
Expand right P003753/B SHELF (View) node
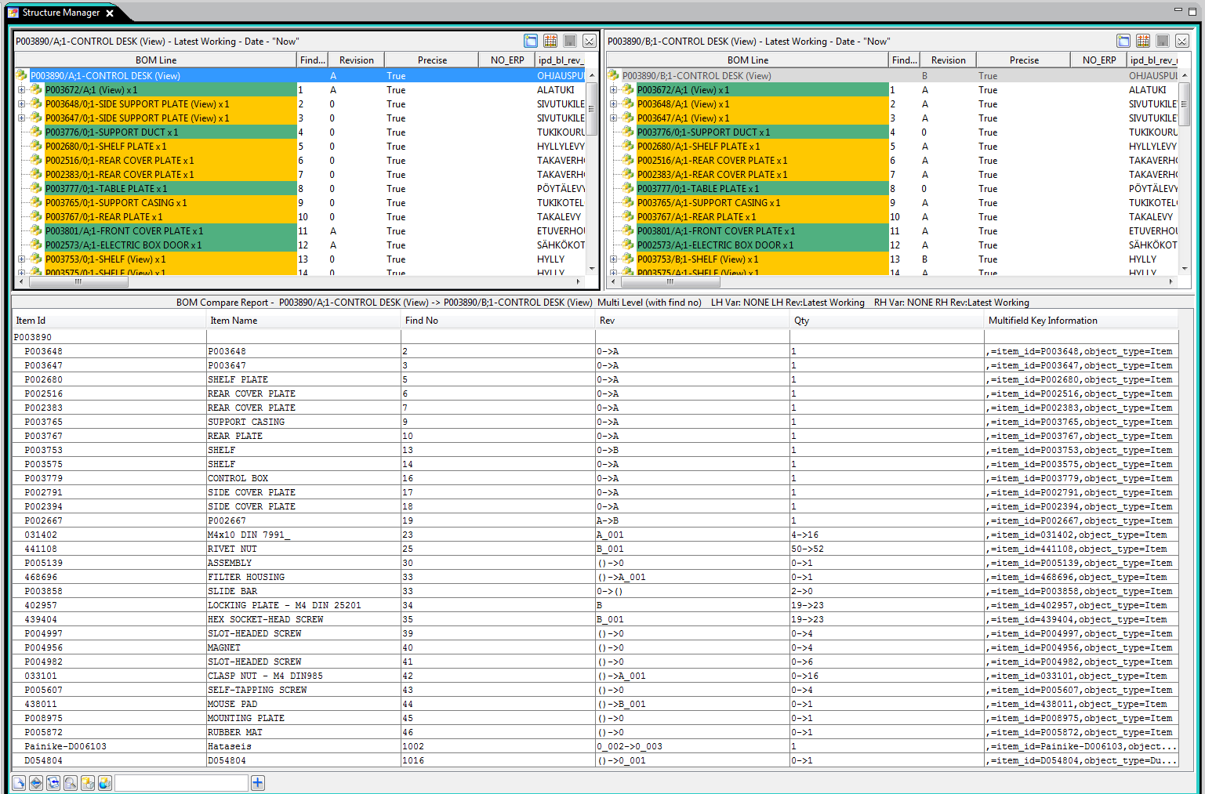coord(613,259)
